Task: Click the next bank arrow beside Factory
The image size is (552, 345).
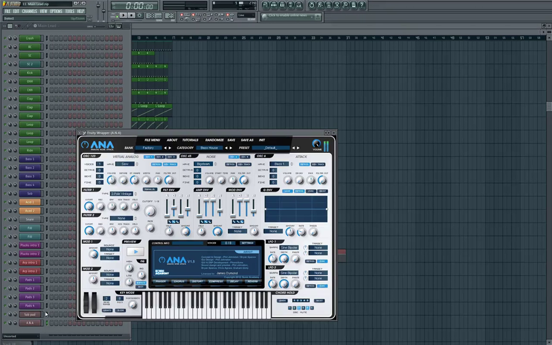Action: point(171,148)
